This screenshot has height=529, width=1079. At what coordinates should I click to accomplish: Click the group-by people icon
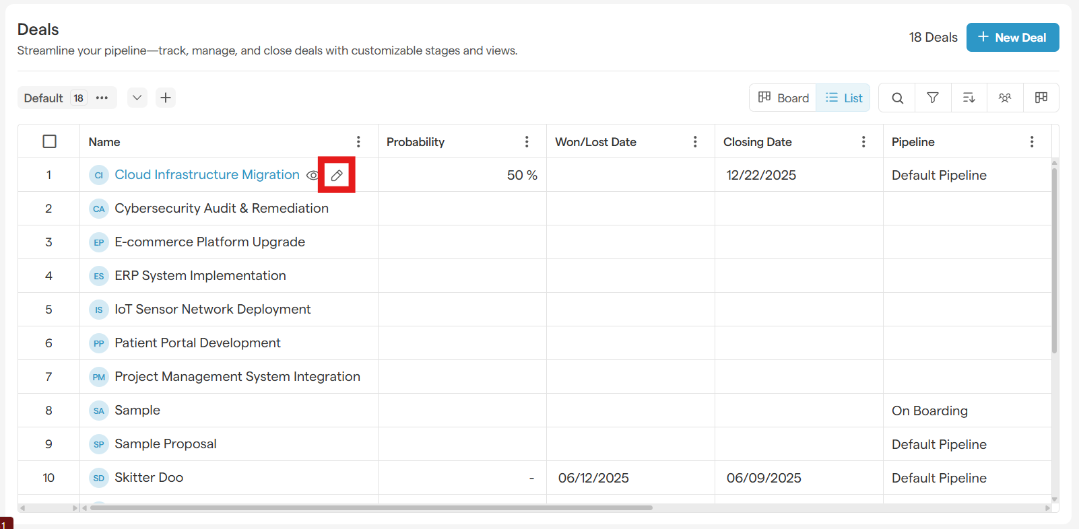(x=1005, y=98)
